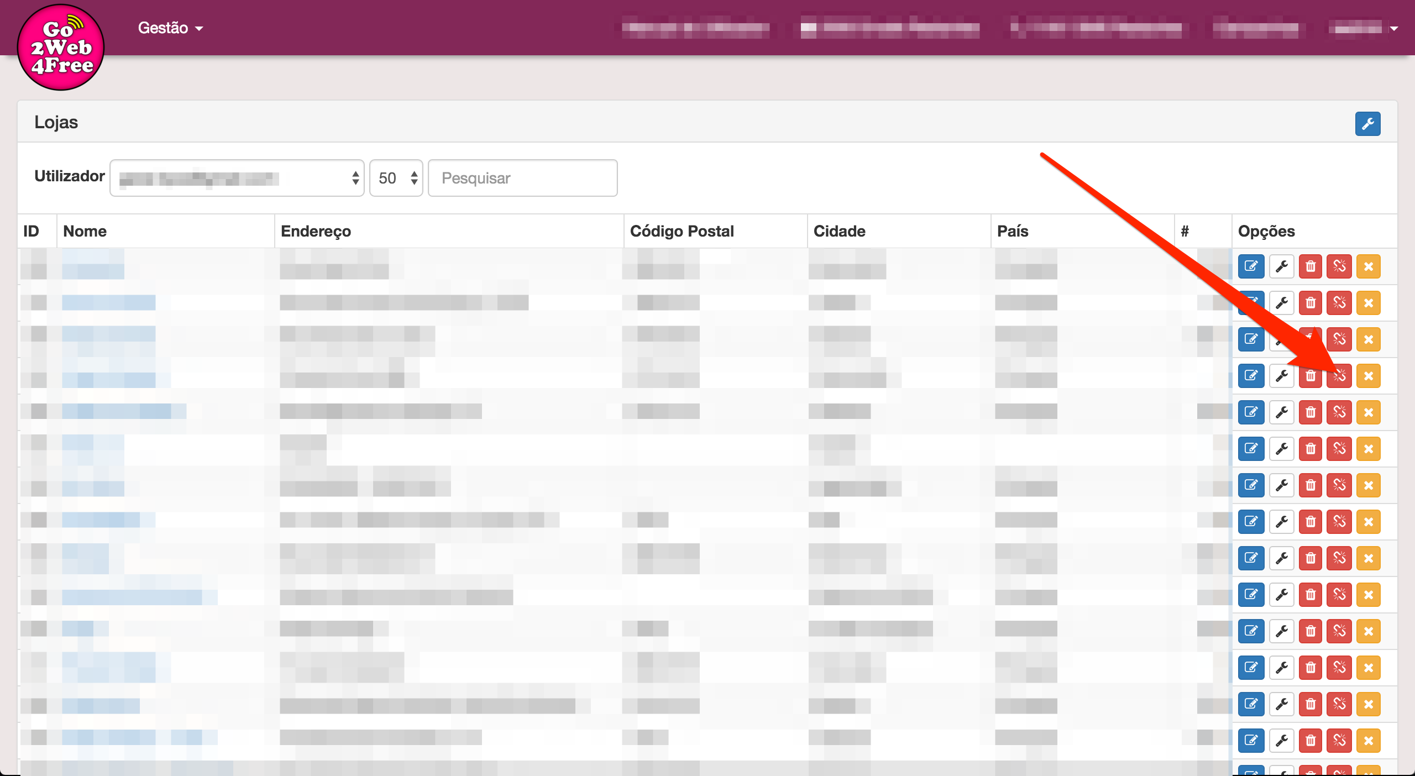This screenshot has height=776, width=1415.
Task: Click the edit pencil icon in fifth row
Action: [x=1251, y=412]
